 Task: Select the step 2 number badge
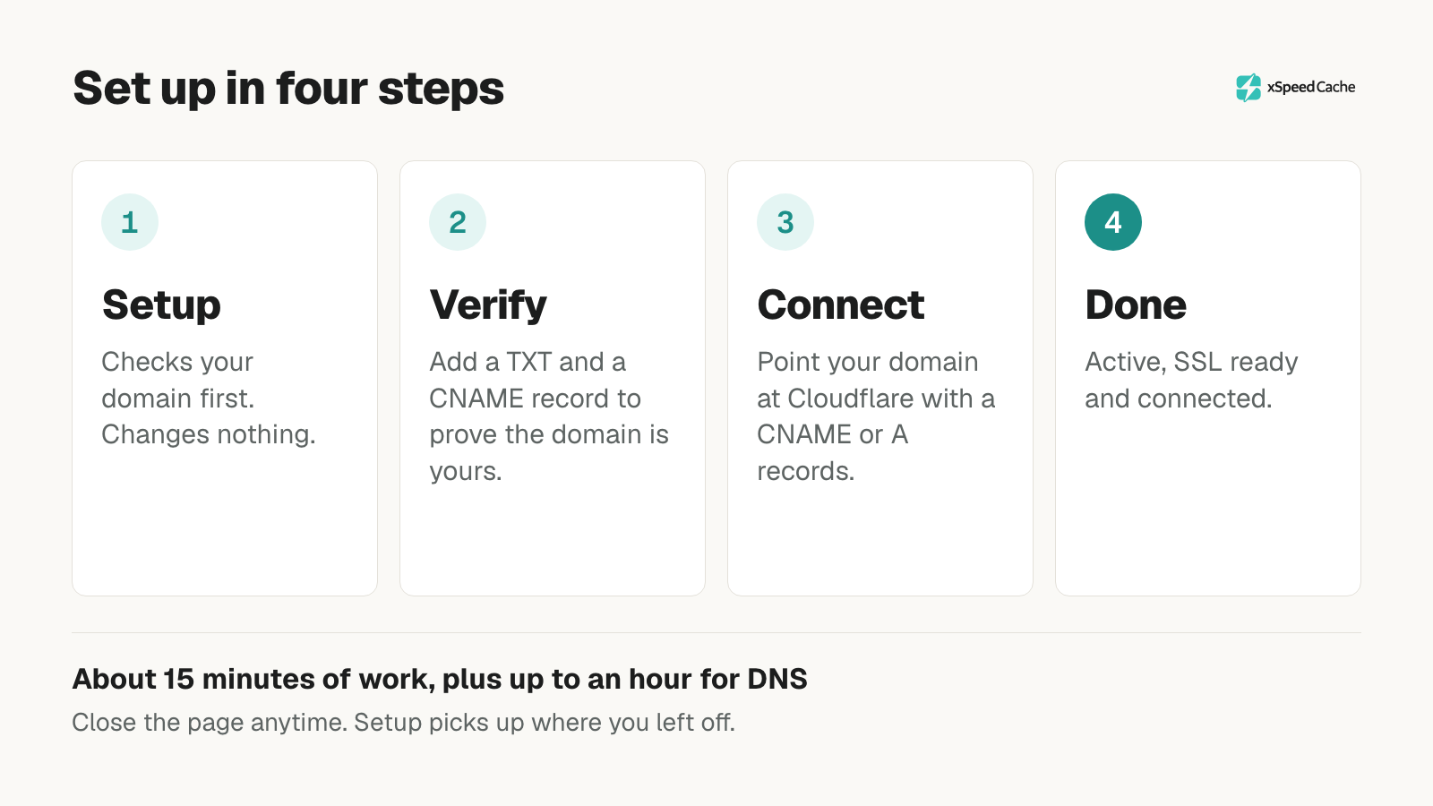coord(458,222)
